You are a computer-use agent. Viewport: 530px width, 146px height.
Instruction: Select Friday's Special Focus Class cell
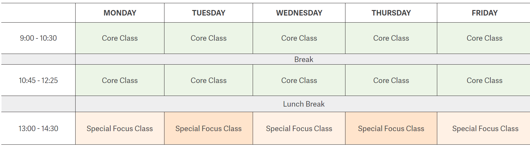(485, 129)
